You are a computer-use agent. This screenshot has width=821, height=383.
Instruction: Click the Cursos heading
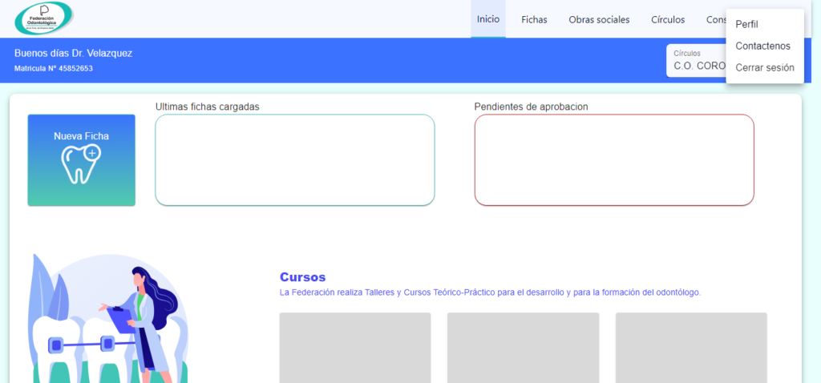[302, 277]
